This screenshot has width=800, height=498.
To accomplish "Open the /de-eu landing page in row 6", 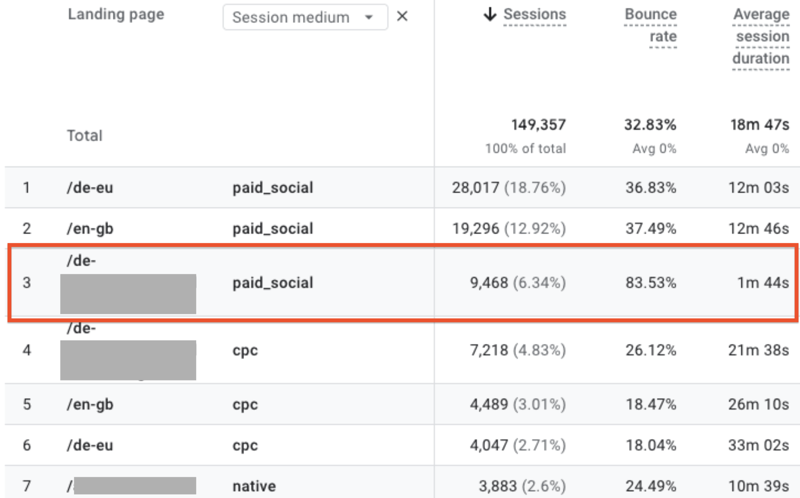I will click(90, 445).
